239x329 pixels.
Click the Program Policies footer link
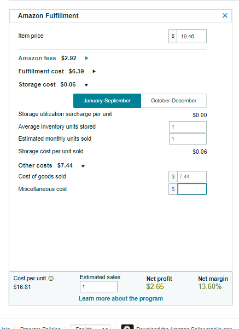pyautogui.click(x=40, y=327)
